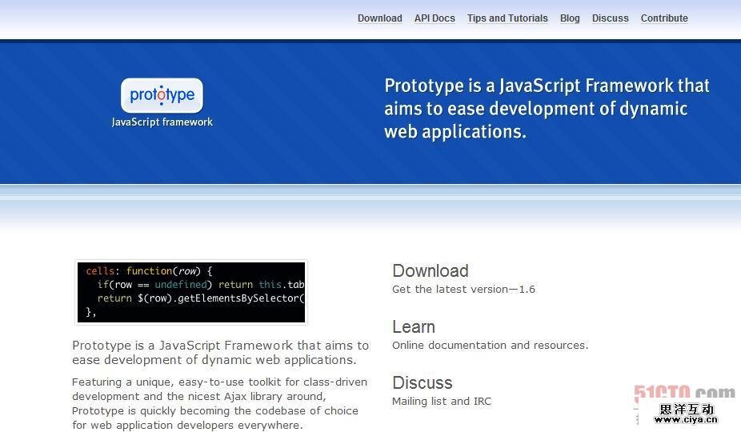Click the Contribute navigation link
This screenshot has width=741, height=432.
[x=664, y=18]
